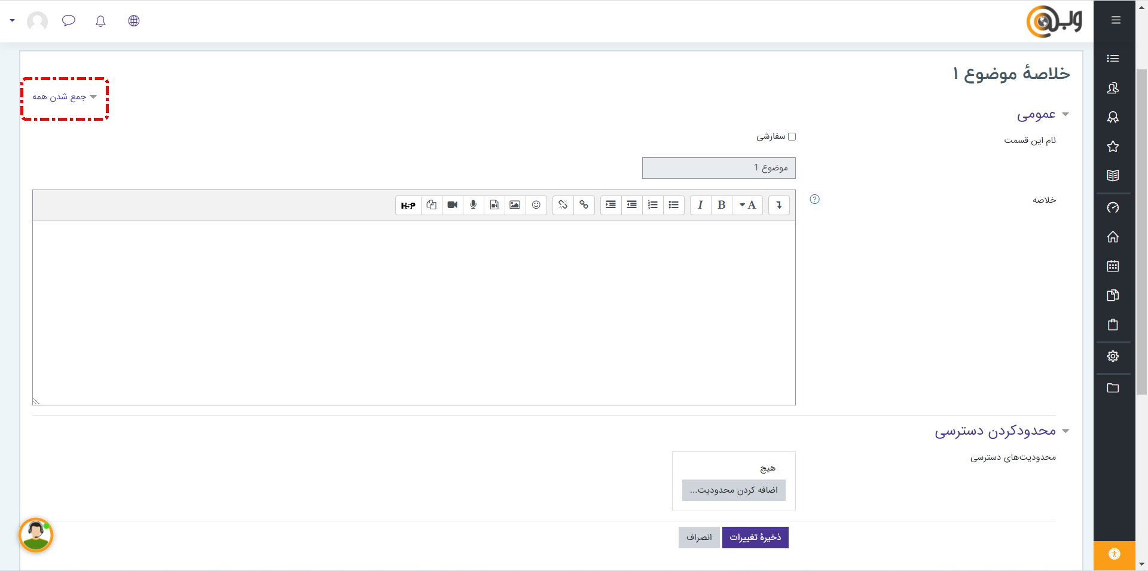The width and height of the screenshot is (1148, 571).
Task: Click اضافه کردن محدودیت button
Action: point(734,490)
